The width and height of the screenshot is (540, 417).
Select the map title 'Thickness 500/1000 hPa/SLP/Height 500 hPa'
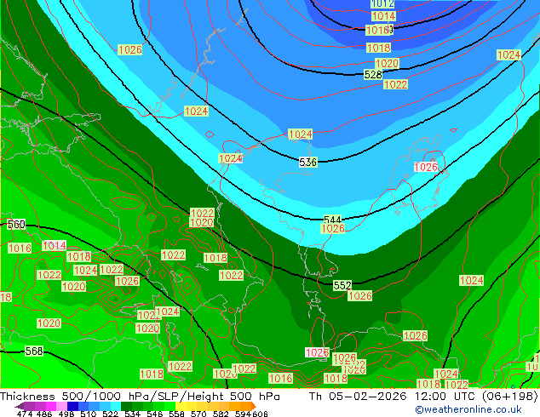140,397
